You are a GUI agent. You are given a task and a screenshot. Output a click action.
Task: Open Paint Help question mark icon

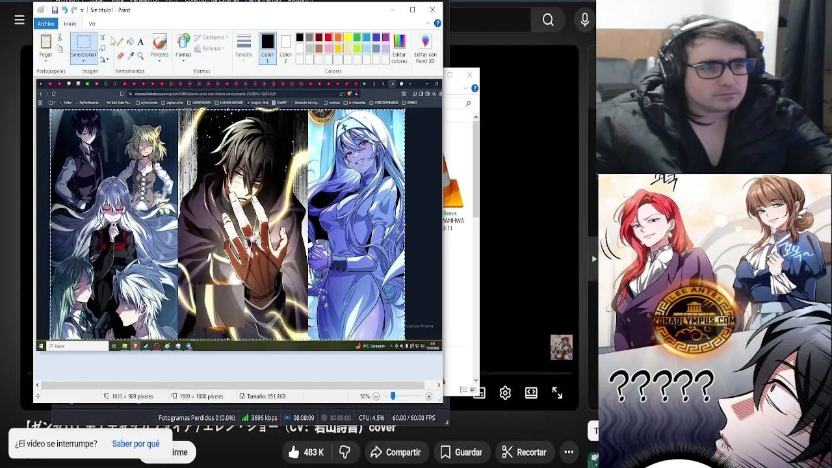click(x=437, y=23)
